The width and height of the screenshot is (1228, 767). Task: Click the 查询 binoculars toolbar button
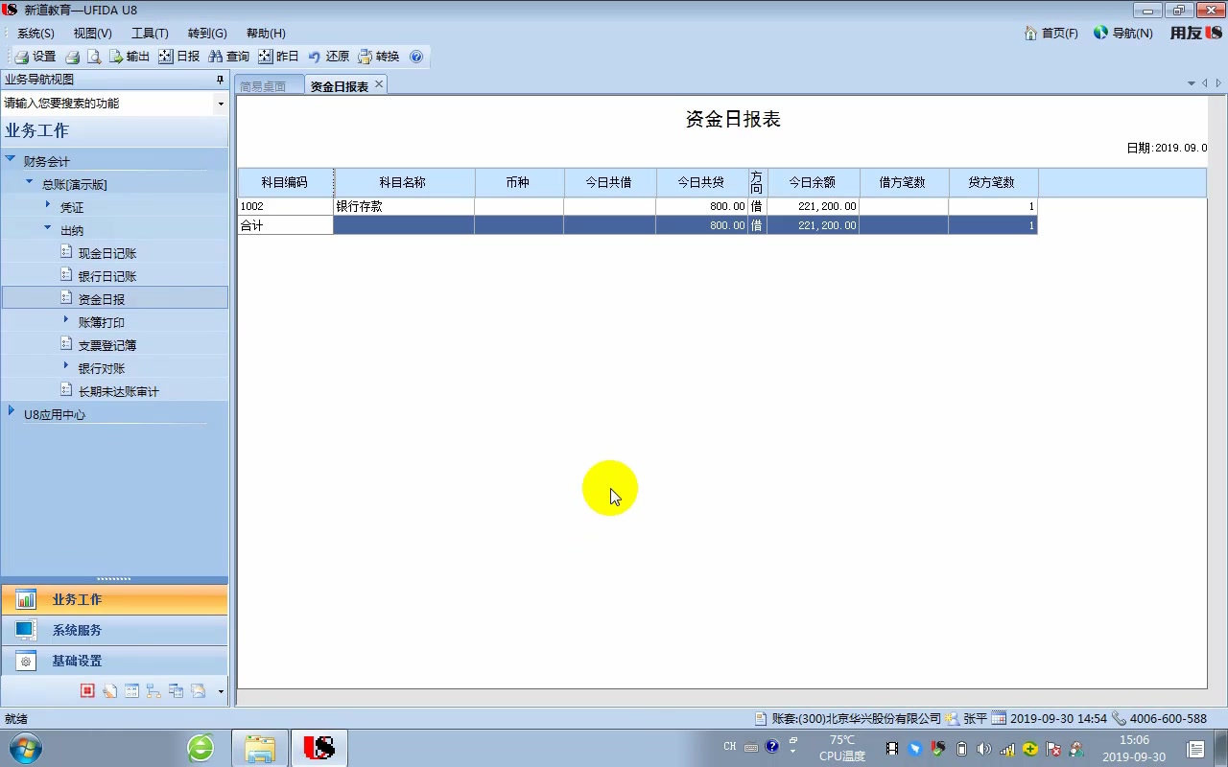click(228, 57)
